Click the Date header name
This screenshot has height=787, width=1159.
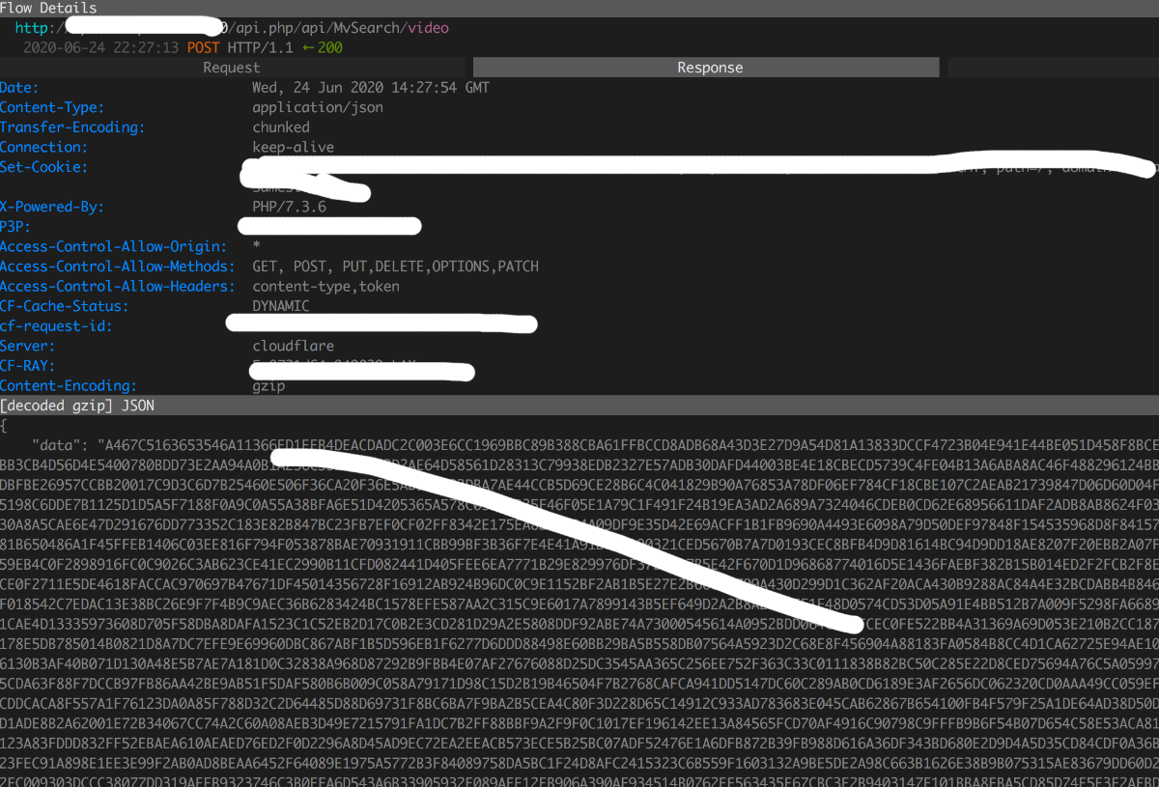point(19,88)
